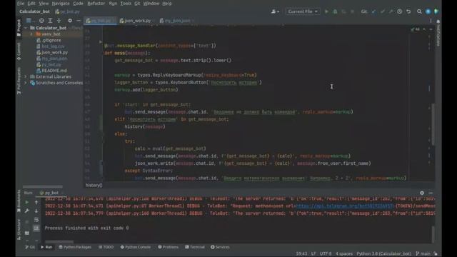The image size is (457, 257).
Task: Click the Git Update Project arrow icon
Action: coord(373,11)
